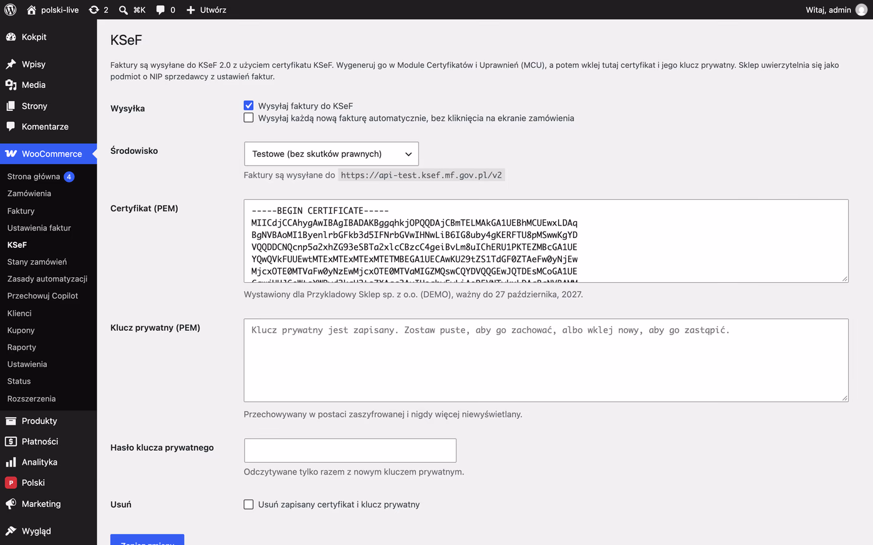Open Zasady automatyzacji submenu
Screen dimensions: 873x545
point(47,279)
